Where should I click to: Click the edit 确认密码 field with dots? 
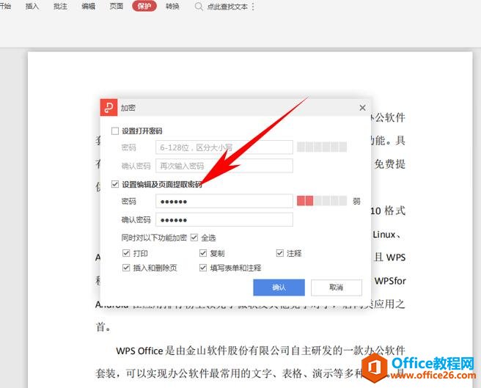coord(224,220)
